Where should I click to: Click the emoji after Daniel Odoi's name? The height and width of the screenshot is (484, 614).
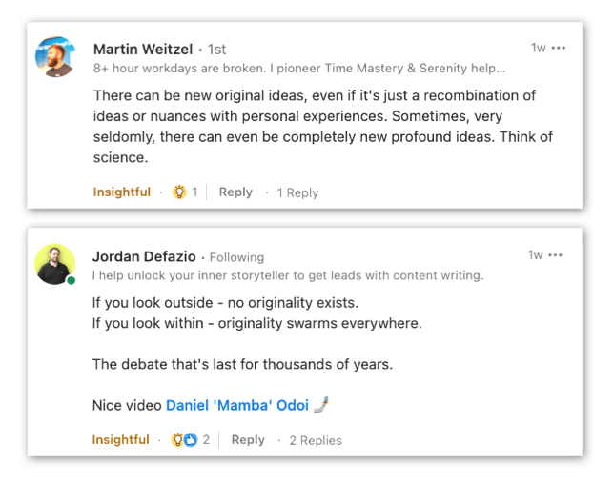coord(320,405)
